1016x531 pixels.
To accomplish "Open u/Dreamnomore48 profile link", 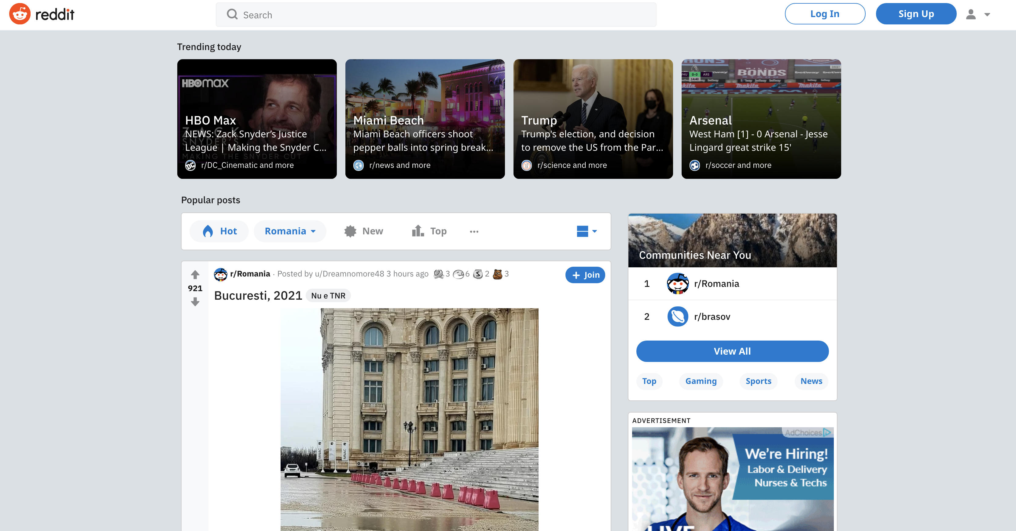I will click(349, 274).
